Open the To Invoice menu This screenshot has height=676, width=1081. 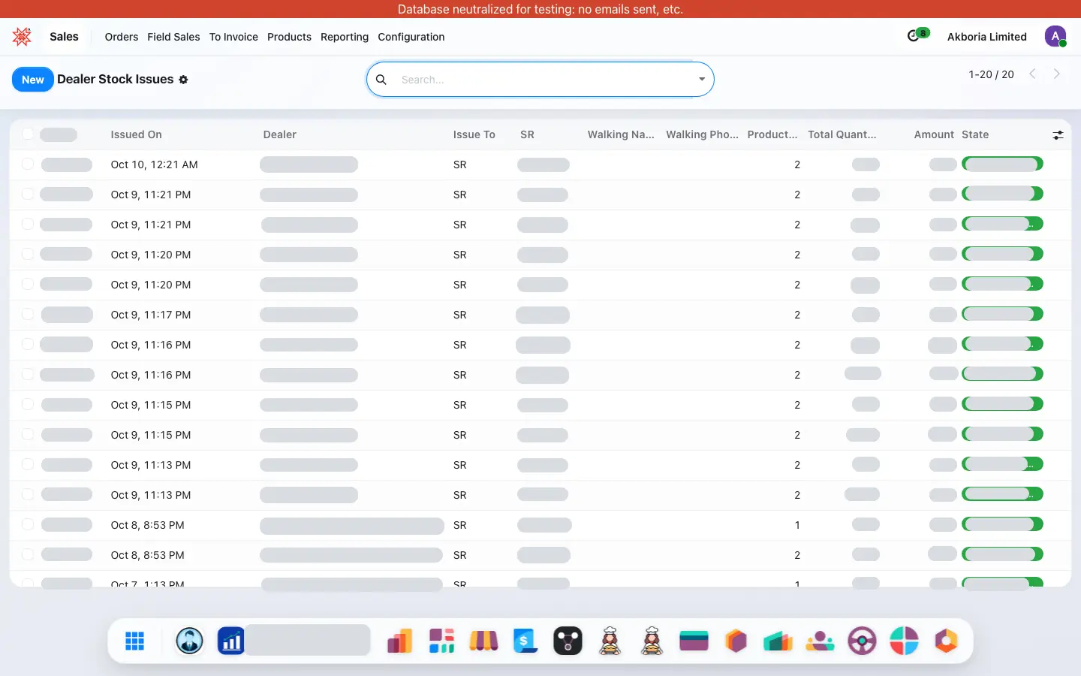point(233,37)
